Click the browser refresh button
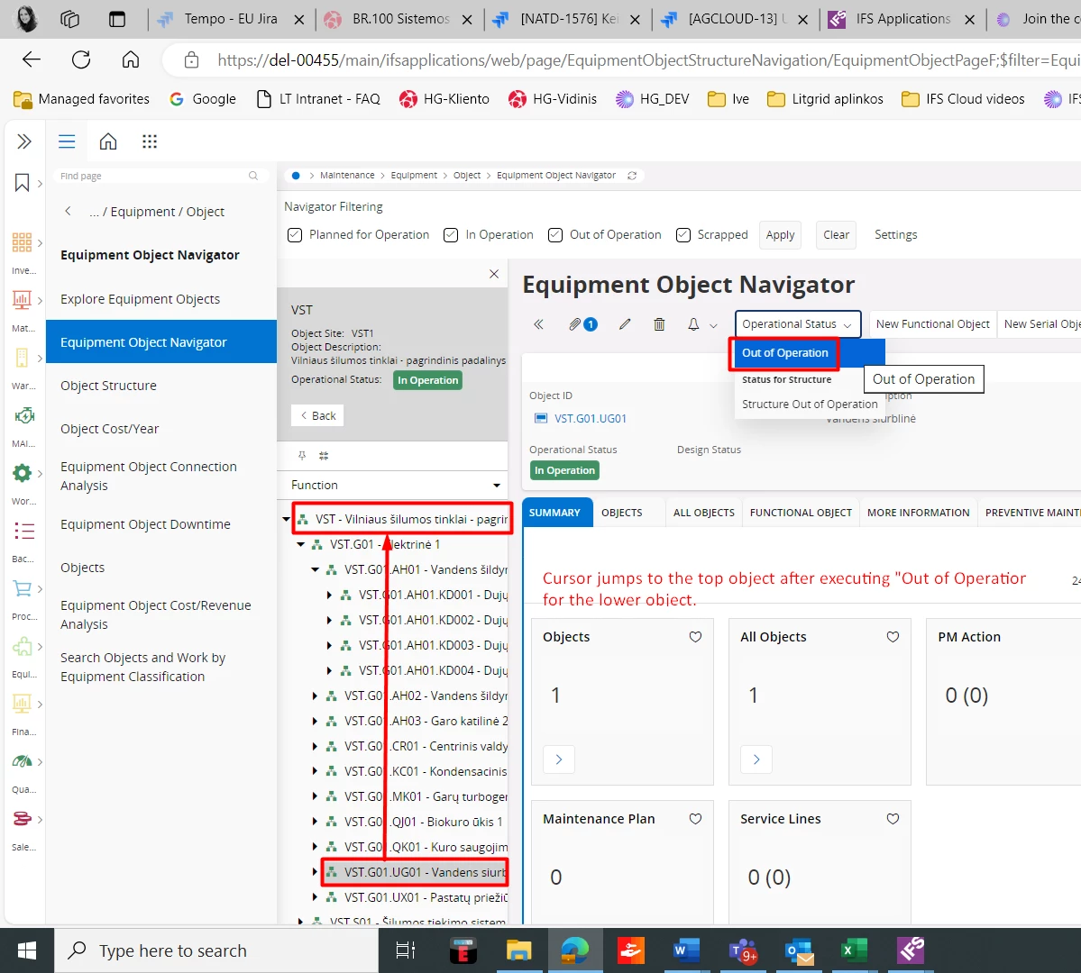The width and height of the screenshot is (1081, 973). coord(81,60)
